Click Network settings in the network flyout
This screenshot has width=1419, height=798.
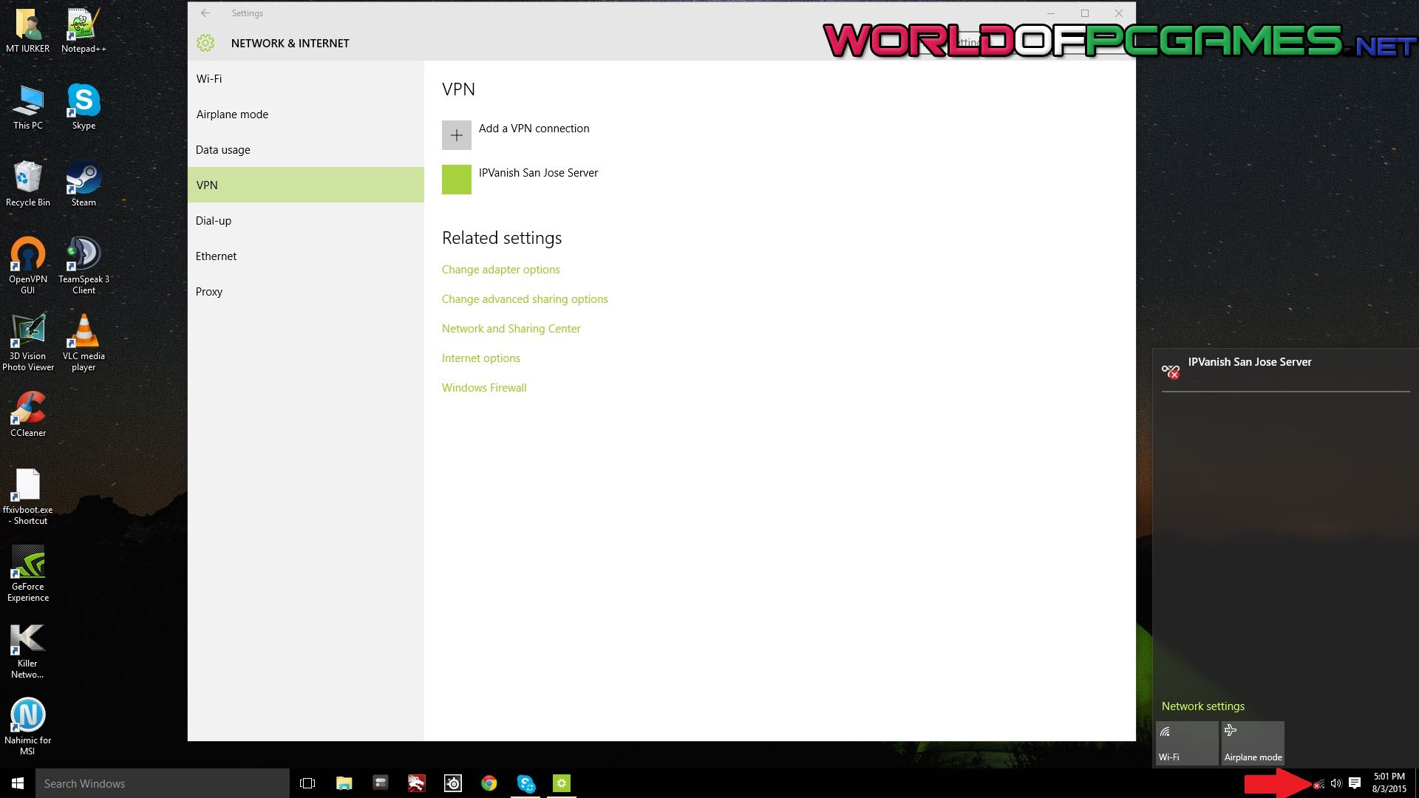pyautogui.click(x=1203, y=706)
